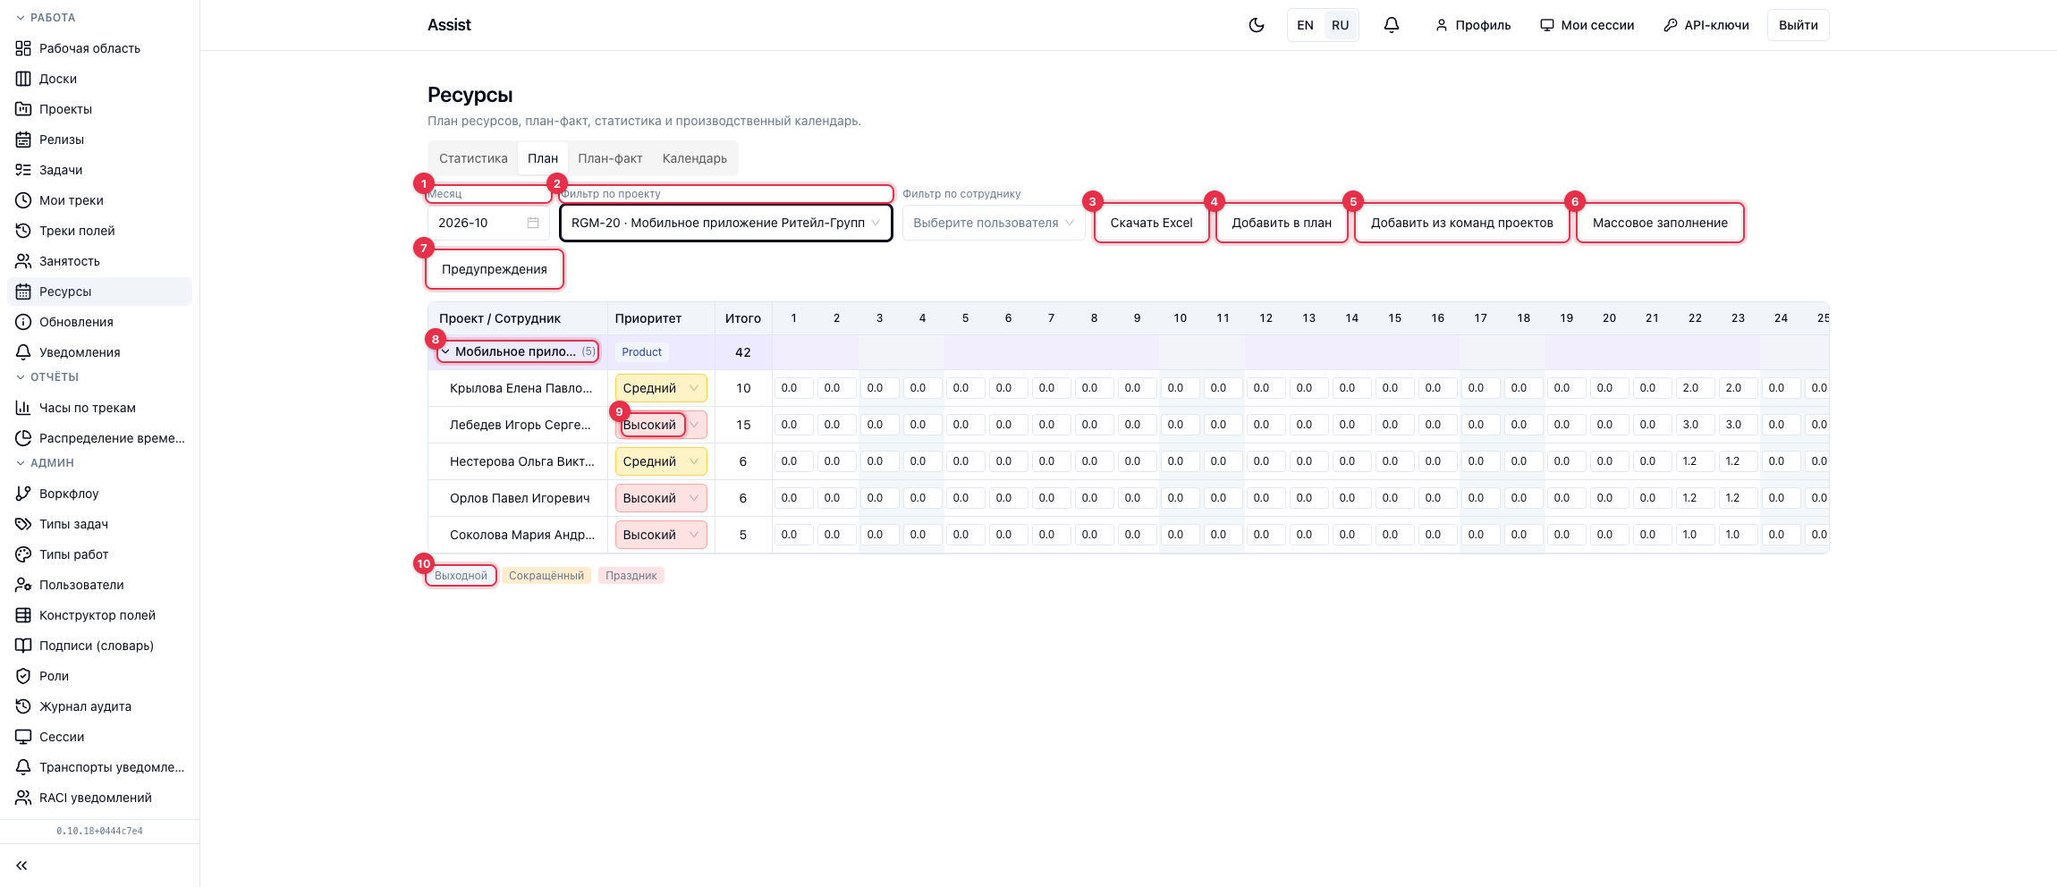This screenshot has height=887, width=2057.
Task: Switch to План-факт tab
Action: (x=610, y=158)
